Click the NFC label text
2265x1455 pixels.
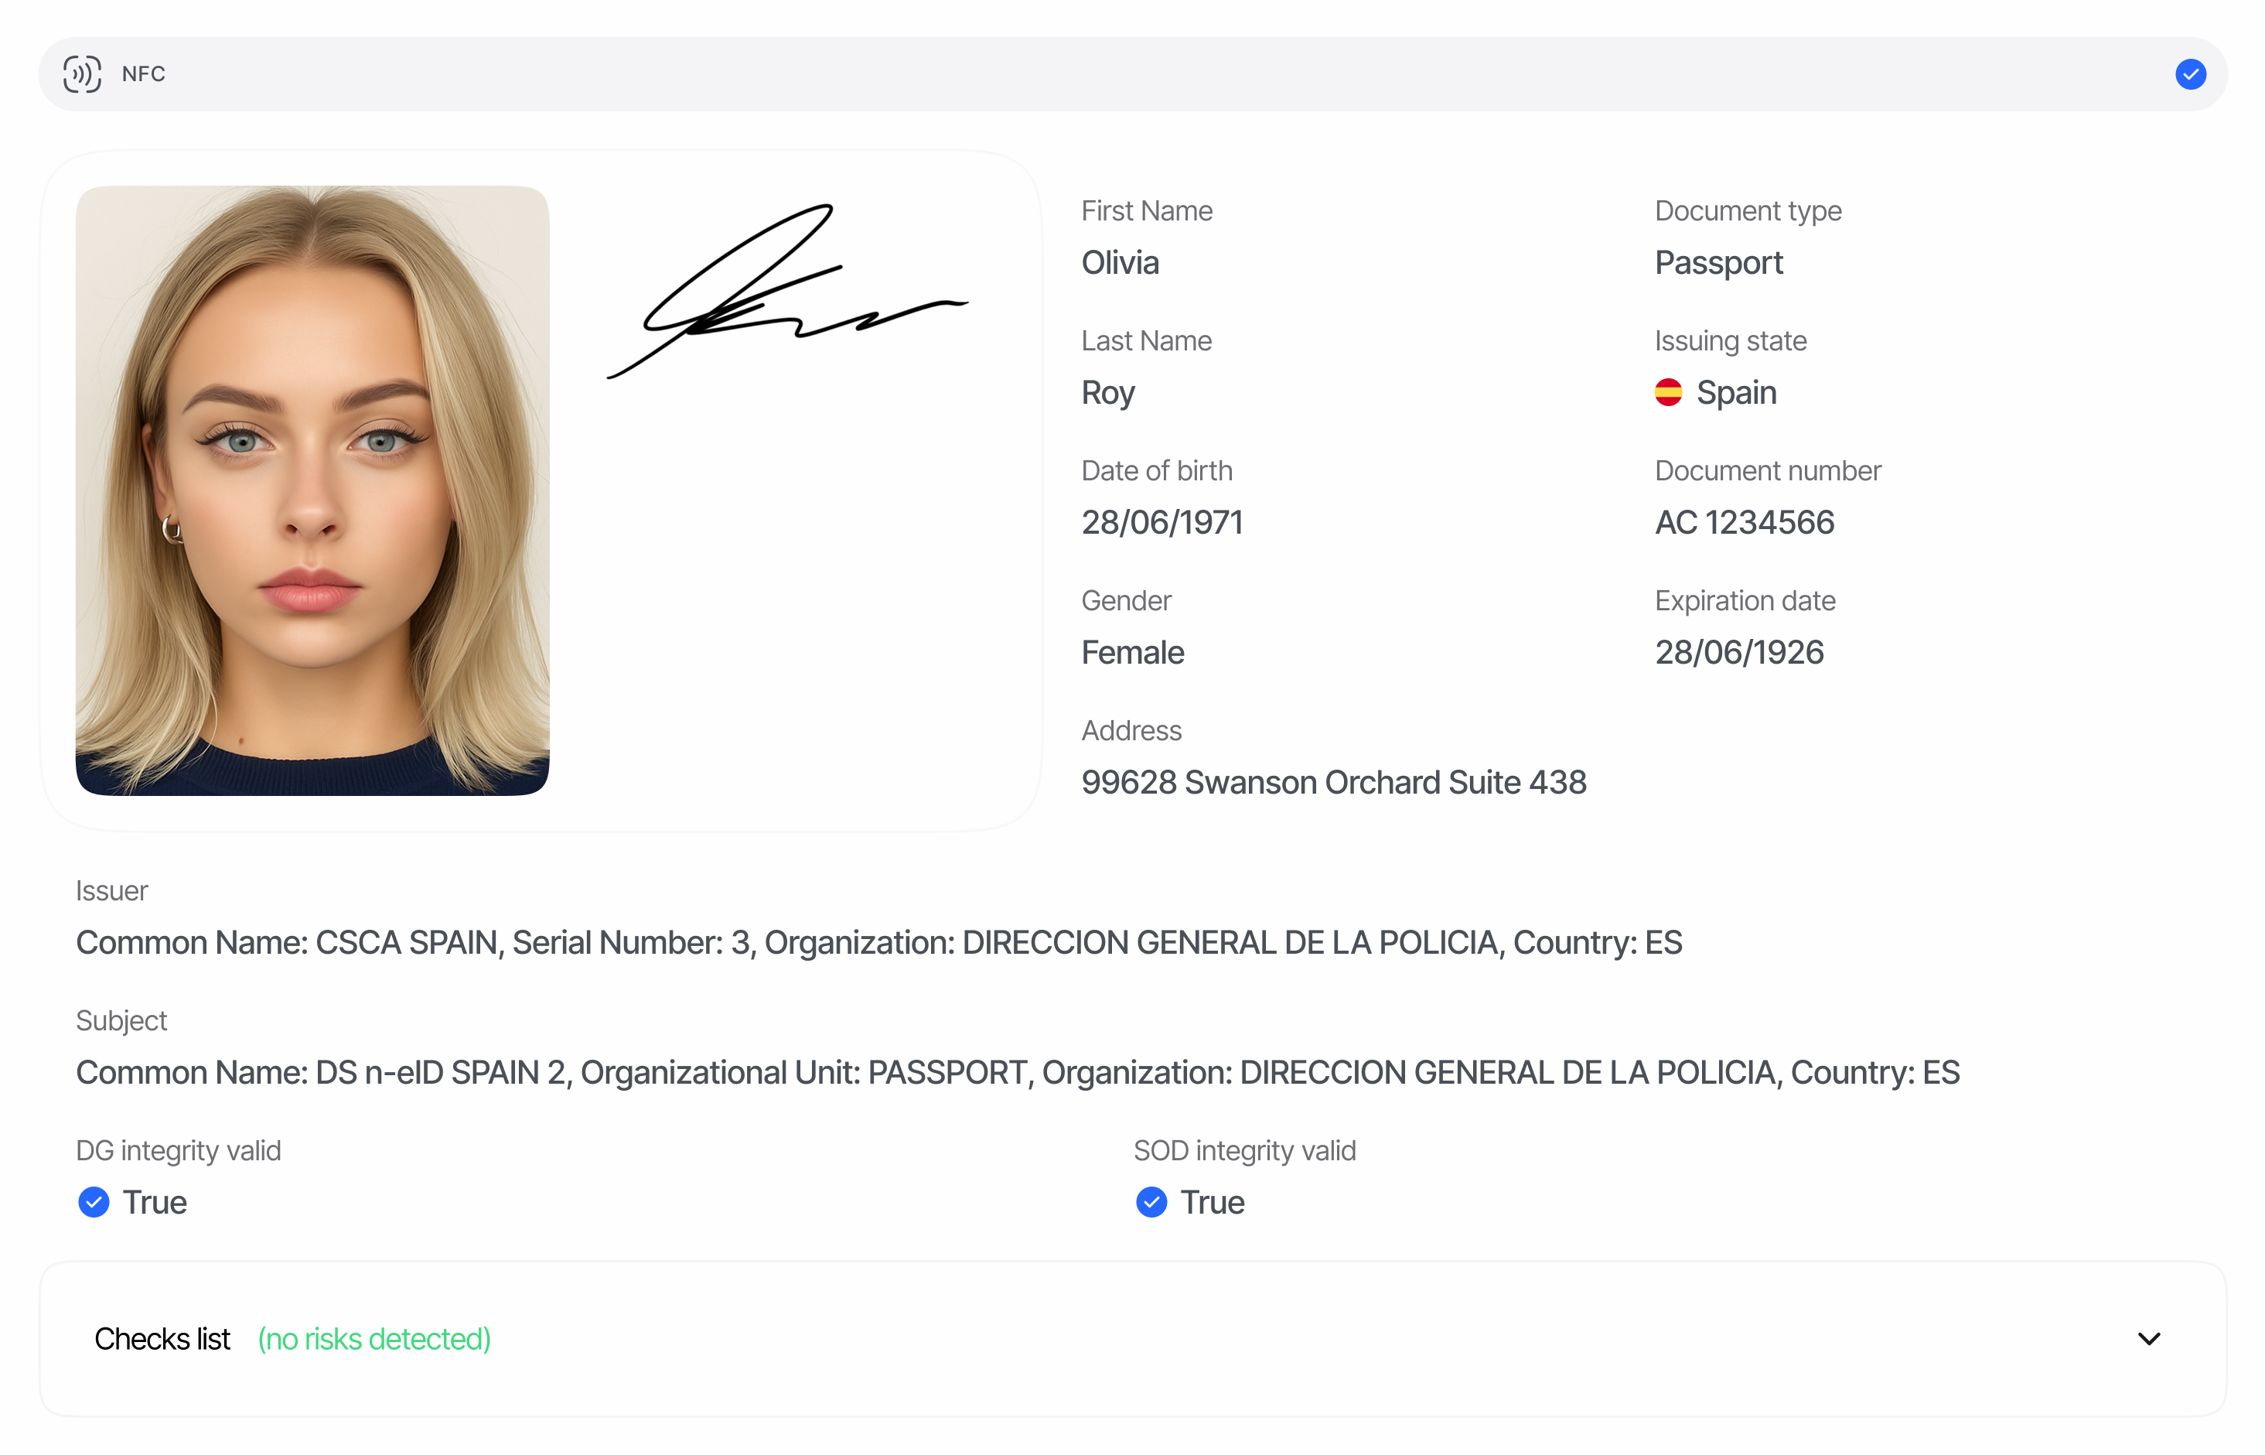click(x=144, y=73)
